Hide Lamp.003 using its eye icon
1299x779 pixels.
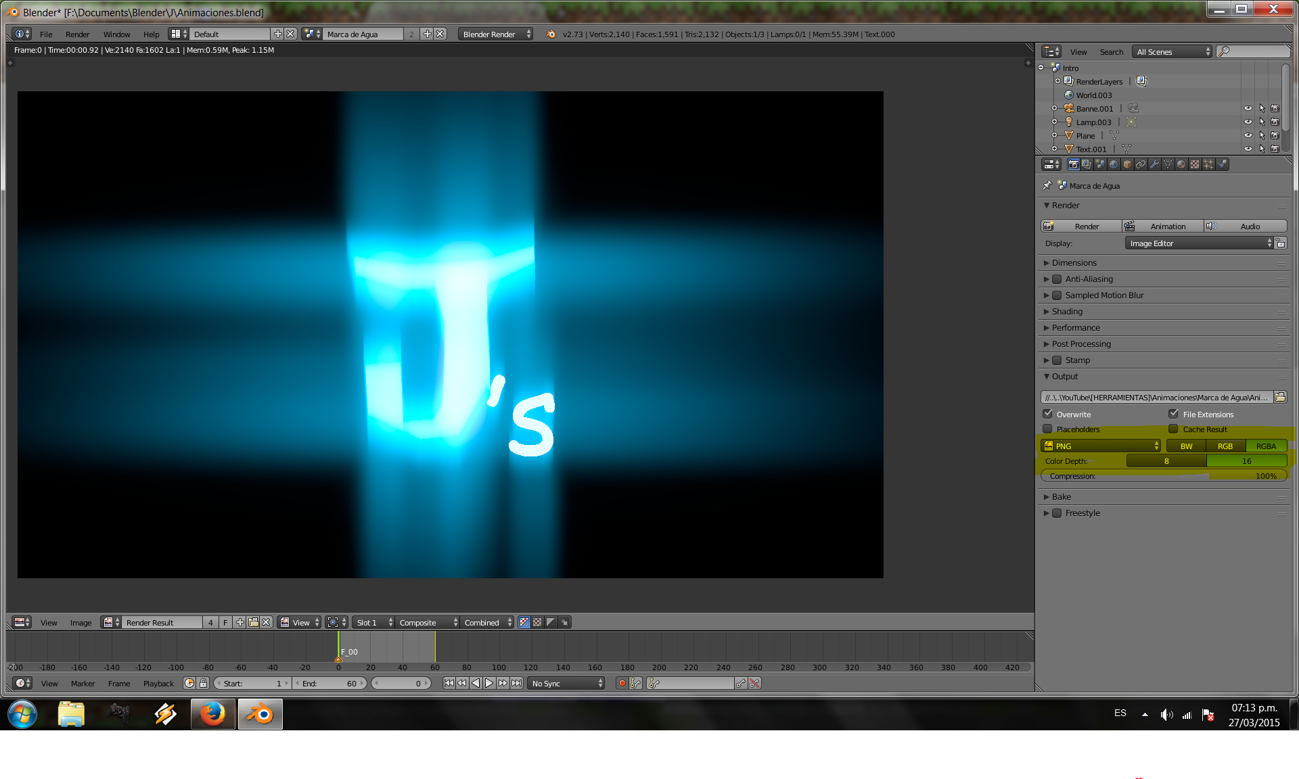tap(1248, 122)
